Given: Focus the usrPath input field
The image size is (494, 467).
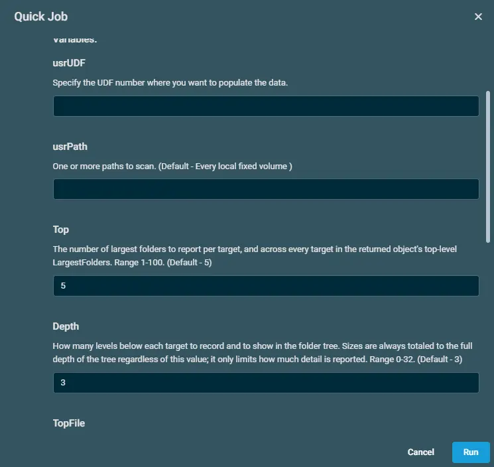Looking at the screenshot, I should click(266, 189).
